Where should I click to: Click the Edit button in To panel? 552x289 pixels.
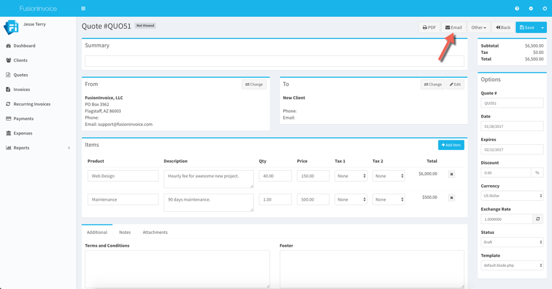[x=455, y=84]
